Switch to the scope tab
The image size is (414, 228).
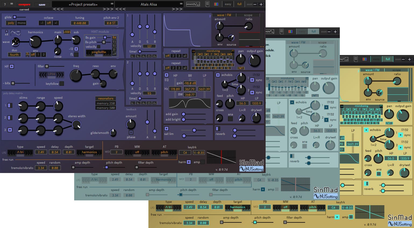(248, 15)
